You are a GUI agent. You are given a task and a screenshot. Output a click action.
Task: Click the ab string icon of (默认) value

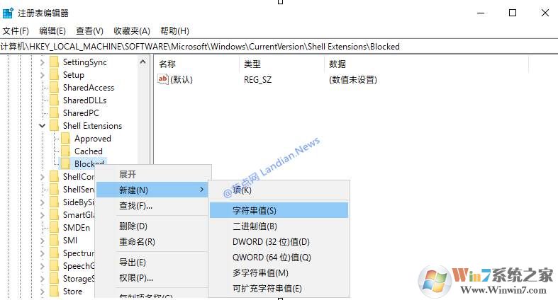pyautogui.click(x=162, y=79)
